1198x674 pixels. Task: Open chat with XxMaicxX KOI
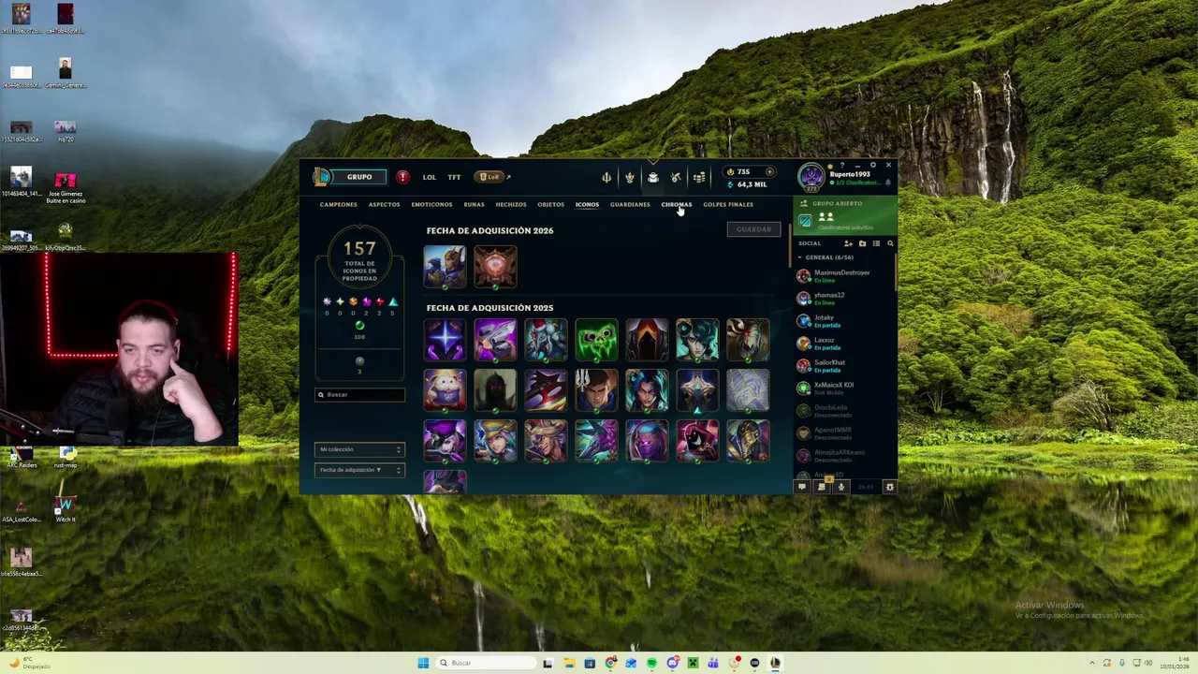pyautogui.click(x=842, y=388)
